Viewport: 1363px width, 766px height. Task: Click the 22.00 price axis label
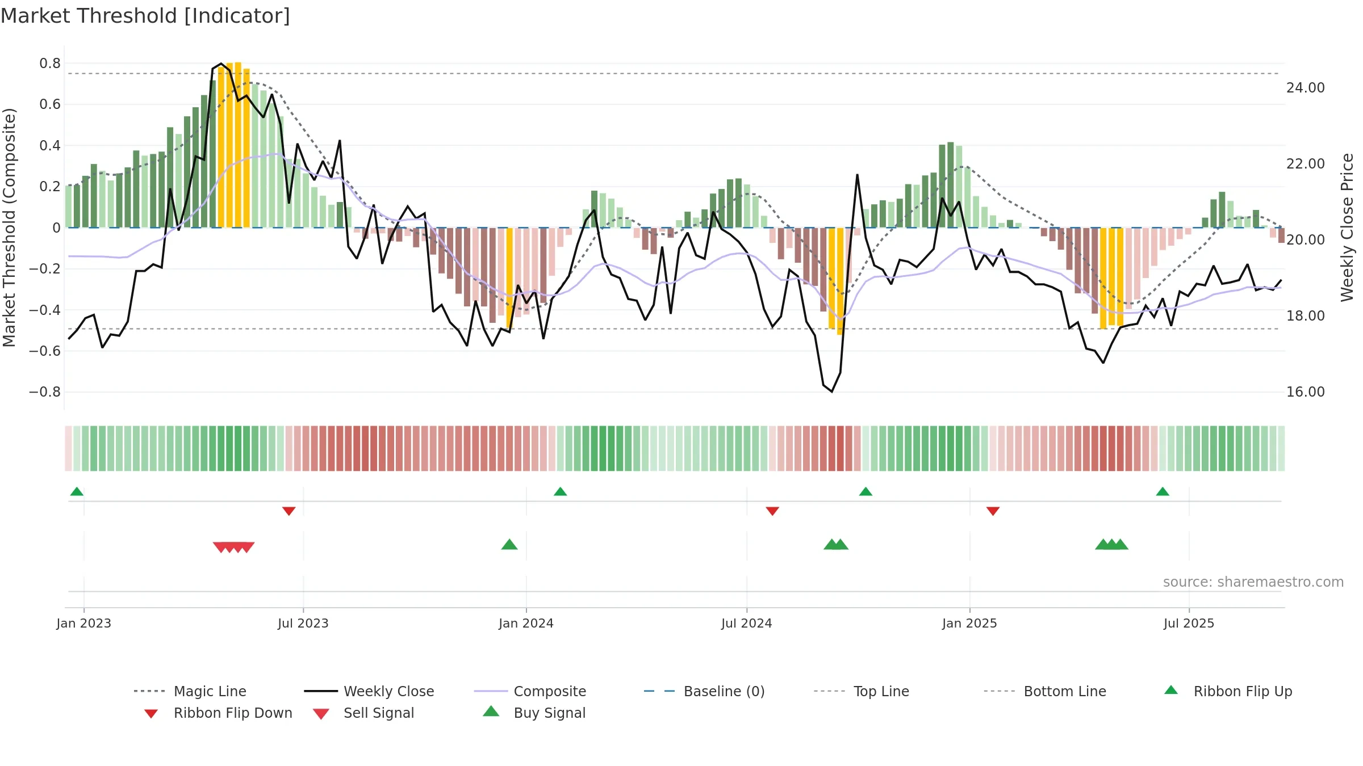click(1306, 164)
